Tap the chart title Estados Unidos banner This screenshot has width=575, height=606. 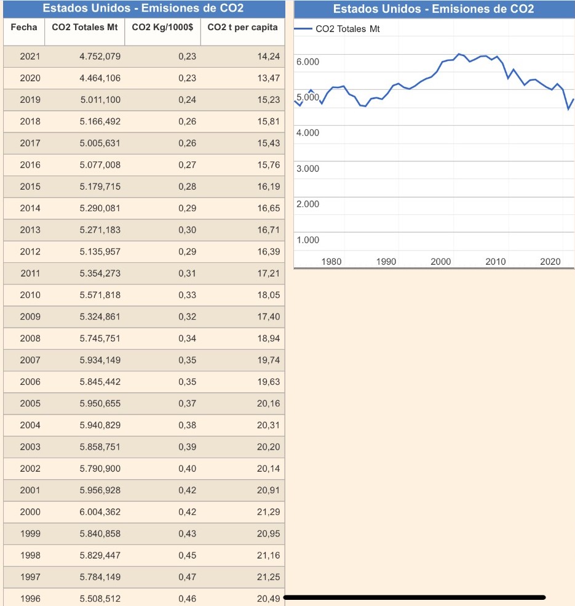434,9
